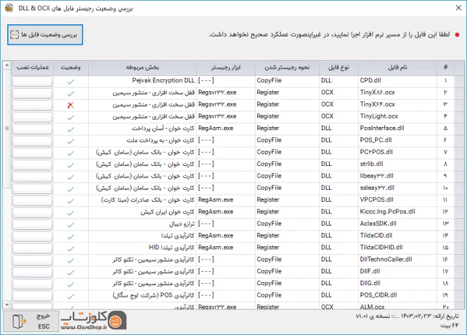Click the vertical scrollbar thumb
This screenshot has width=467, height=335.
pos(7,129)
